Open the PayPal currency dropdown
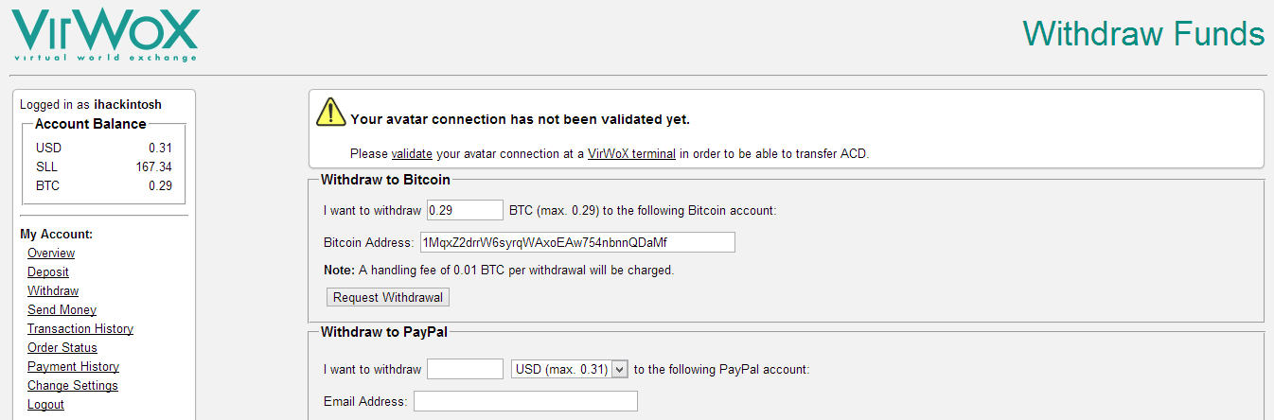The image size is (1274, 420). [x=569, y=369]
